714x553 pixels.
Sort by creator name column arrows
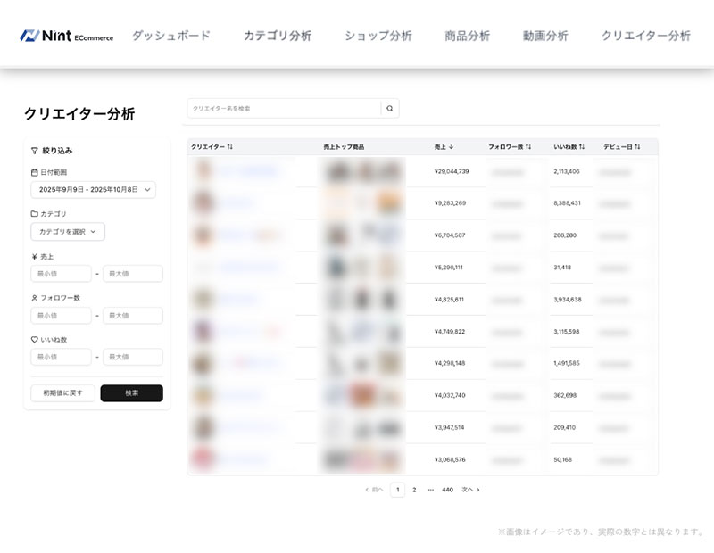click(229, 146)
